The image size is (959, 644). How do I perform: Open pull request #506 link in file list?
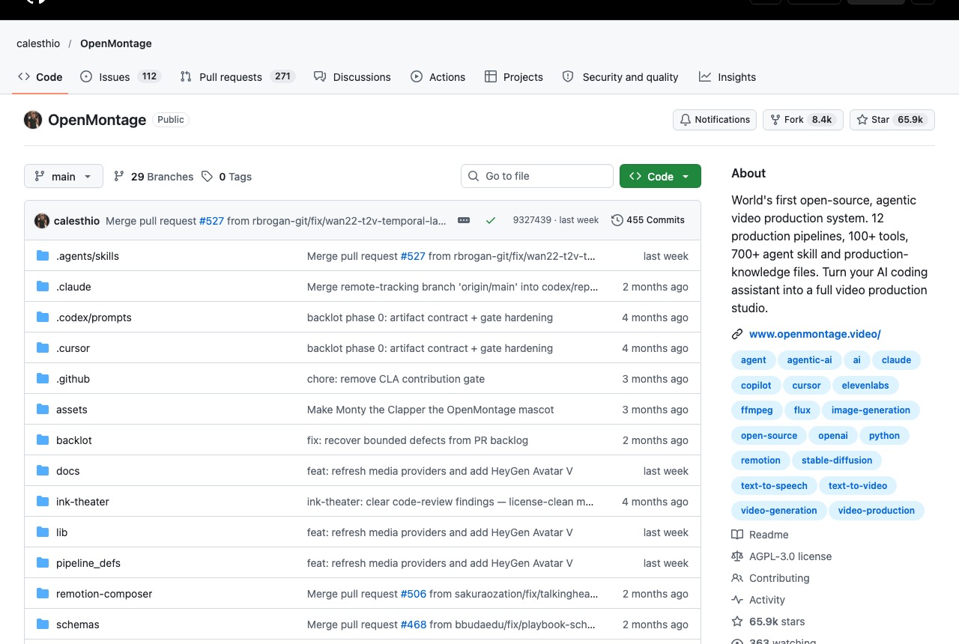[414, 594]
